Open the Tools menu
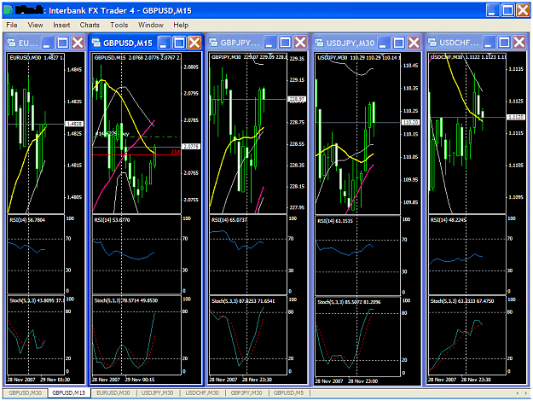 [x=119, y=25]
